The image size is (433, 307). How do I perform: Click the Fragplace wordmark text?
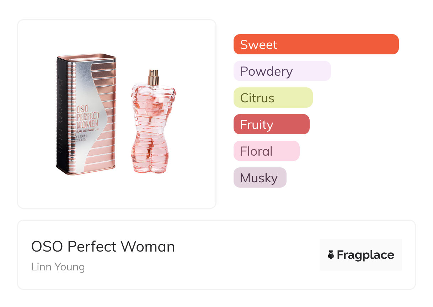tap(365, 255)
